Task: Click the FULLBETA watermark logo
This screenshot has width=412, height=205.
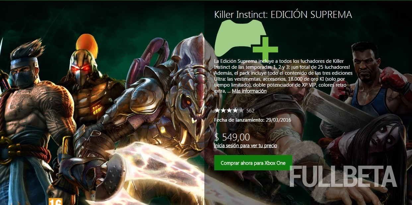Action: coord(343,176)
